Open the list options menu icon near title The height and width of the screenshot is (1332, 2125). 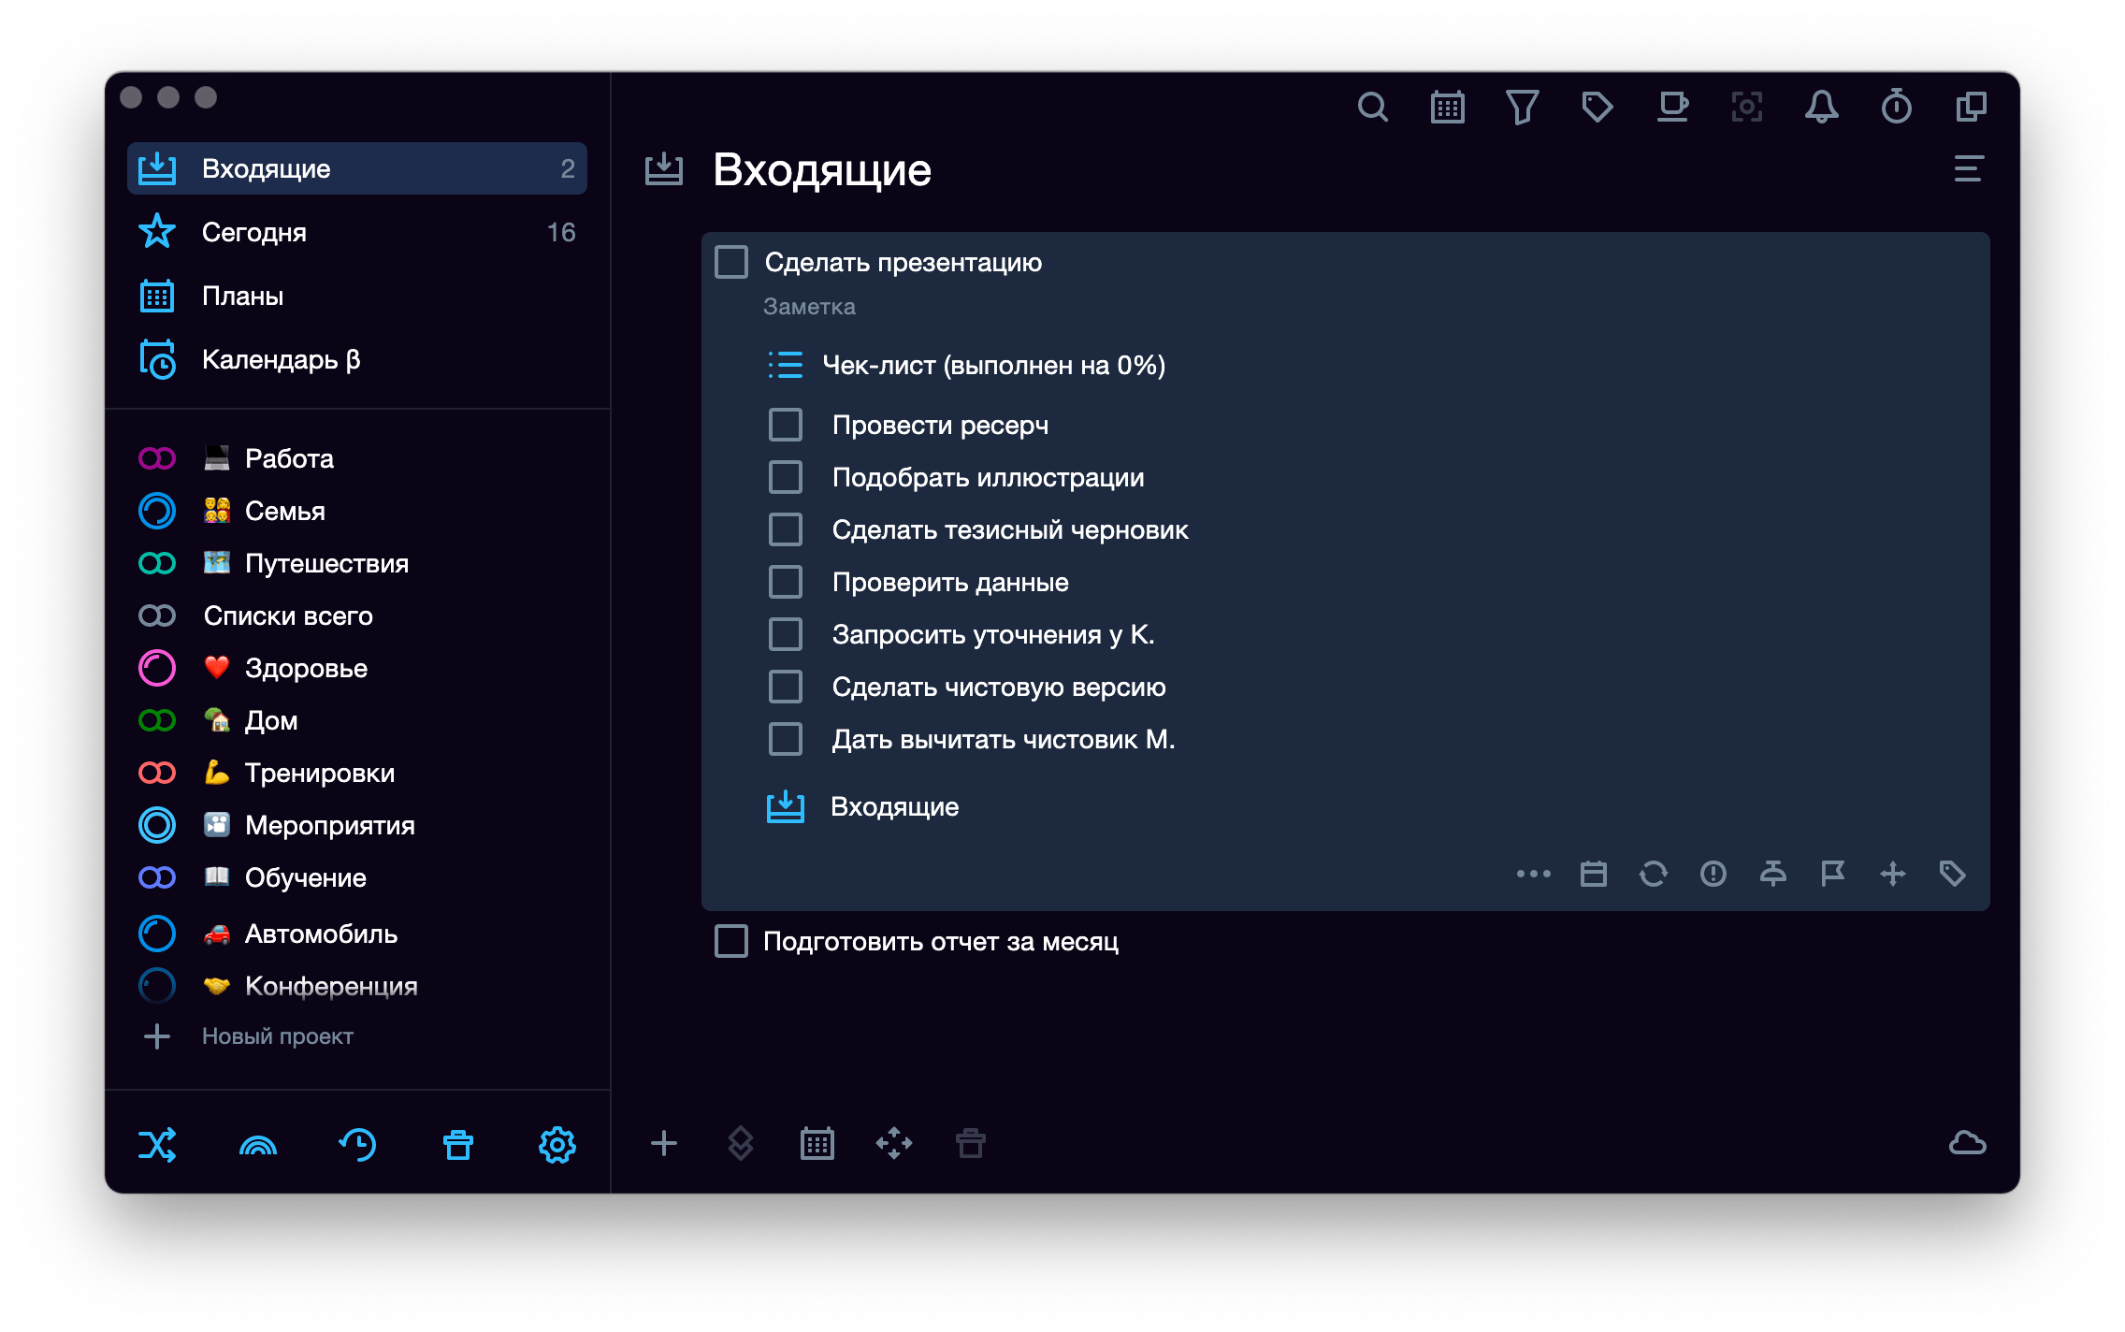point(1968,169)
